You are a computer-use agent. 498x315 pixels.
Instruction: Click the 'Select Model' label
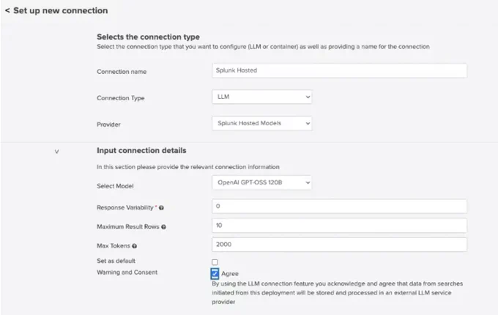[x=115, y=186]
